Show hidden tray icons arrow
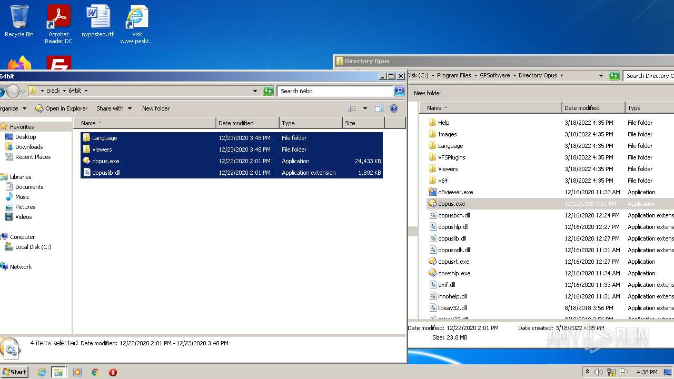Image resolution: width=674 pixels, height=379 pixels. click(587, 372)
